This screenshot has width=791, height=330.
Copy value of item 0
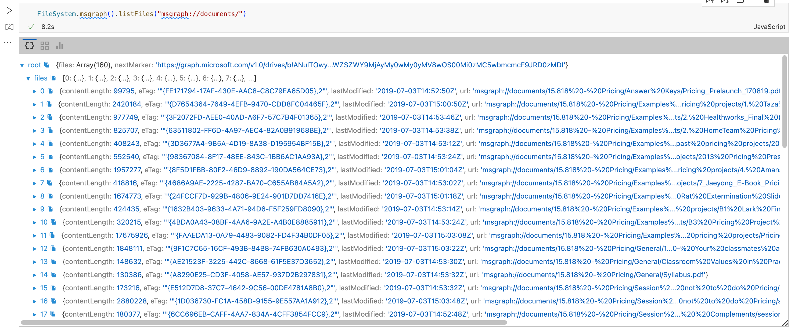tap(50, 91)
